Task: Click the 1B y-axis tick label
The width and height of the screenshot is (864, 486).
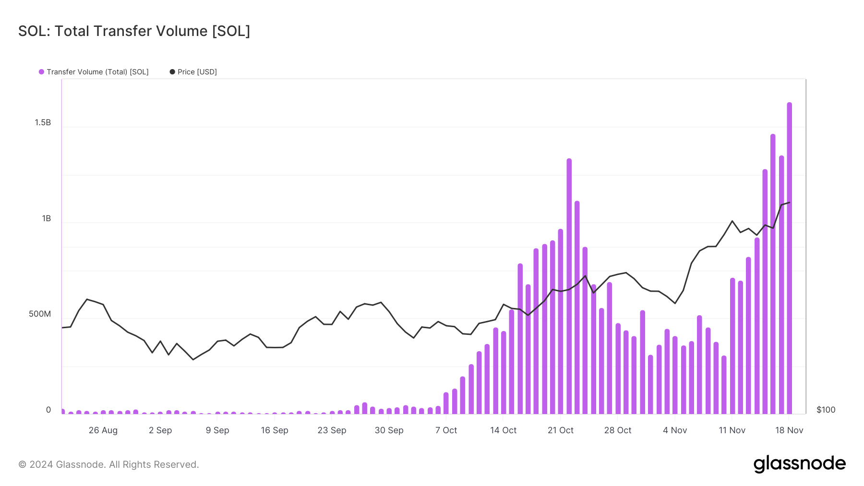Action: click(x=46, y=219)
